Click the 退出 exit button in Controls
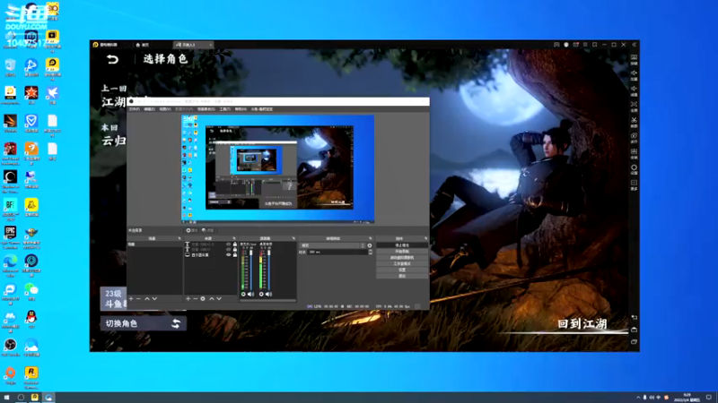 click(x=402, y=276)
